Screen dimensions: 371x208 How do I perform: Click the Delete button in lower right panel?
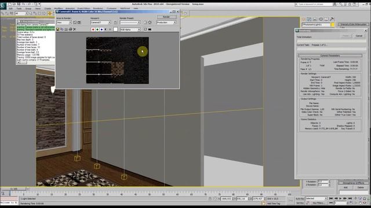click(361, 187)
